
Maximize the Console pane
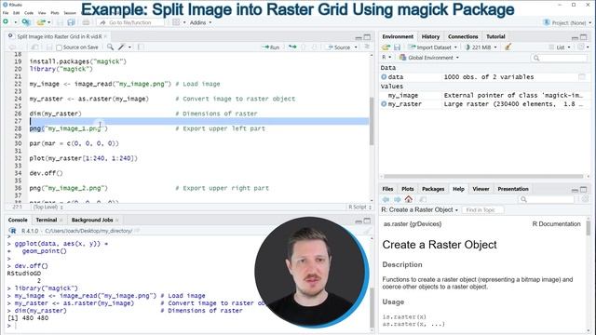(367, 221)
